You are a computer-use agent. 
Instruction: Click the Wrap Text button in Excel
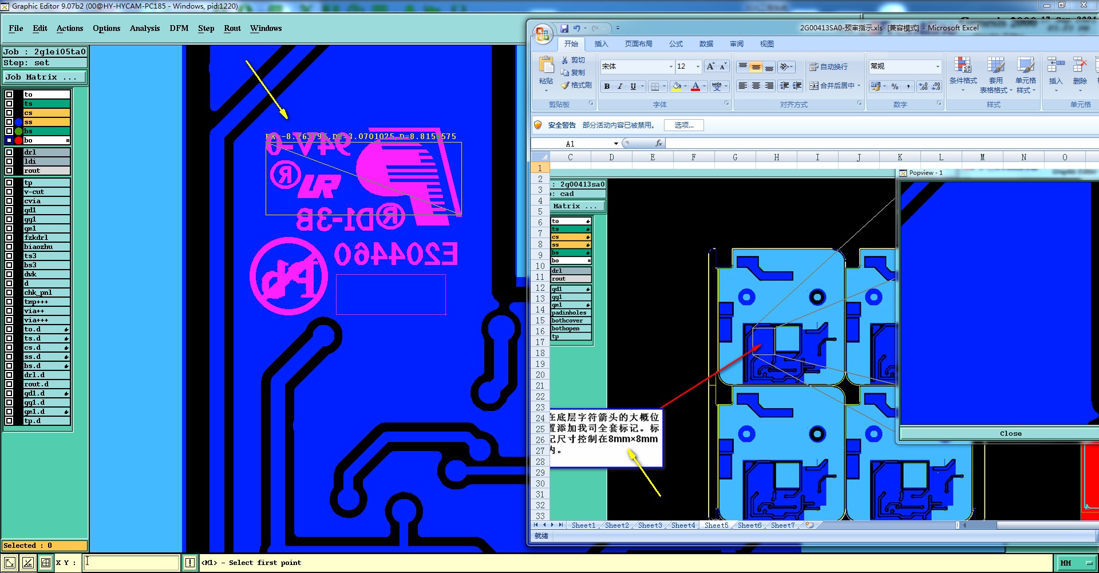click(828, 67)
